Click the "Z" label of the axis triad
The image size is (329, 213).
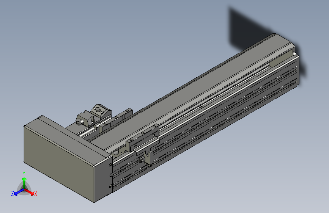[13, 194]
